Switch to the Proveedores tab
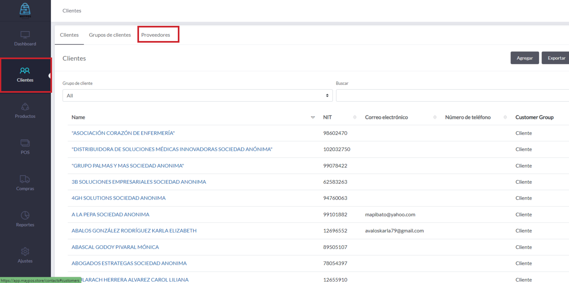569x283 pixels. point(156,35)
